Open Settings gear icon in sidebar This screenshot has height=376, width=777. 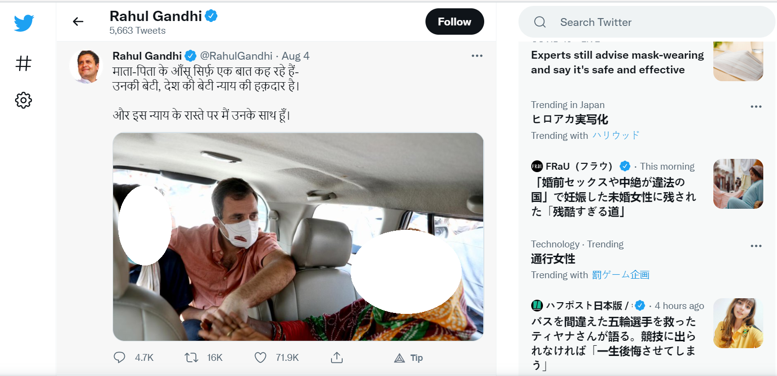click(x=24, y=100)
